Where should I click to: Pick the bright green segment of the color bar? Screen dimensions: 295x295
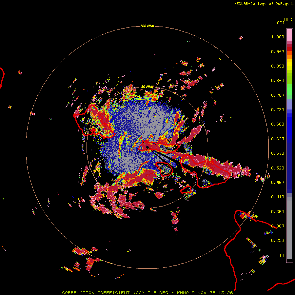pos(289,89)
